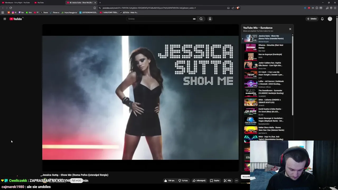The height and width of the screenshot is (190, 338).
Task: Play Junior Caldera feat. Sophie Ellis Bextor
Action: [x=267, y=65]
